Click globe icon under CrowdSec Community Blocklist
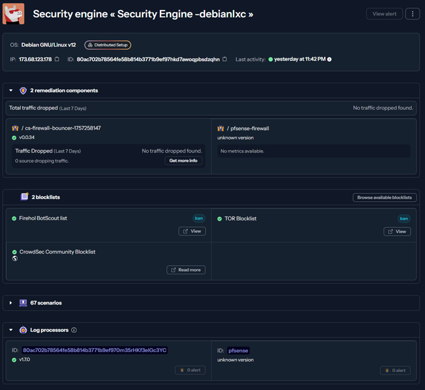 coord(15,258)
